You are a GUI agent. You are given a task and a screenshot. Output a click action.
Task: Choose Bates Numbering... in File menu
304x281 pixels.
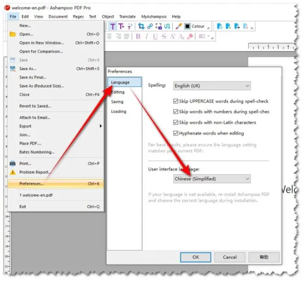tap(56, 152)
